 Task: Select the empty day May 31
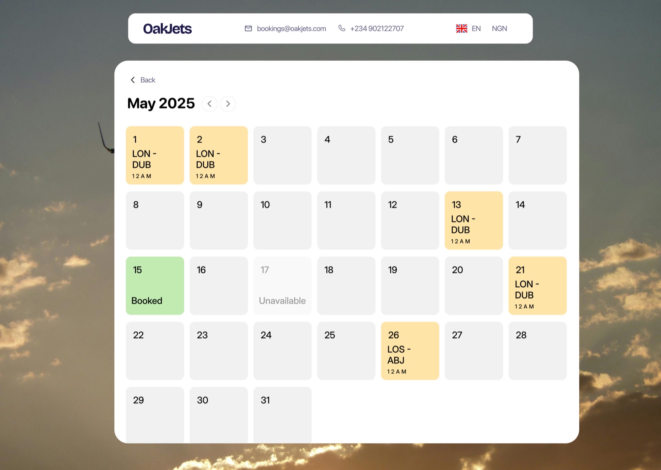[x=283, y=415]
